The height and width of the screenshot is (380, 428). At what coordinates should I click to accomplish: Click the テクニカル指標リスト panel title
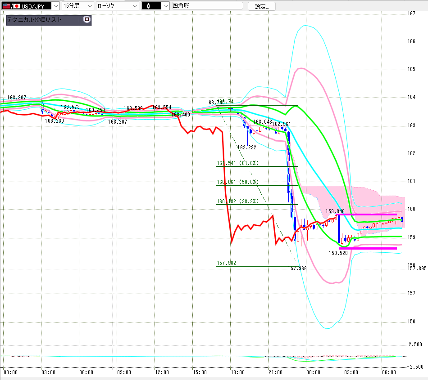coord(34,20)
